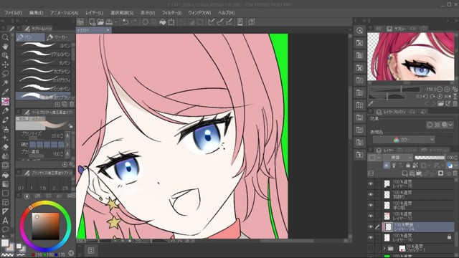Open the 表現色 カラー dropdown
Viewport: 459px width, 258px height.
point(404,140)
